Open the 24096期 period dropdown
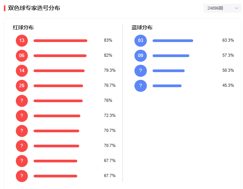 click(x=222, y=8)
